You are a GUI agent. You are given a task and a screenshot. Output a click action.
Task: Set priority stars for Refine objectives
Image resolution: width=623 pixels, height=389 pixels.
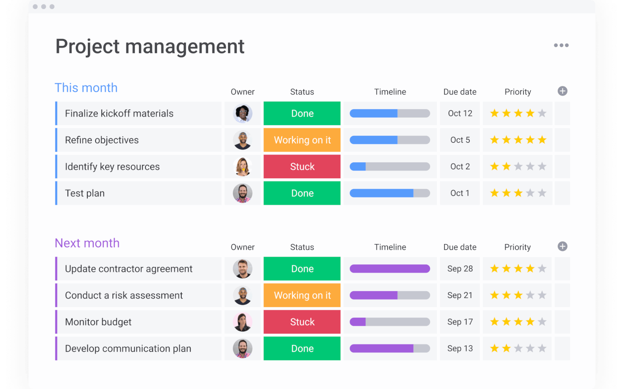click(518, 140)
